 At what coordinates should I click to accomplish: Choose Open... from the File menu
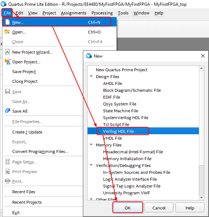click(x=59, y=32)
